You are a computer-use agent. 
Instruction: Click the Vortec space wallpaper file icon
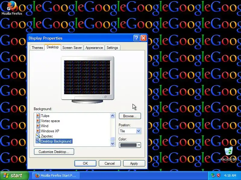[38, 121]
